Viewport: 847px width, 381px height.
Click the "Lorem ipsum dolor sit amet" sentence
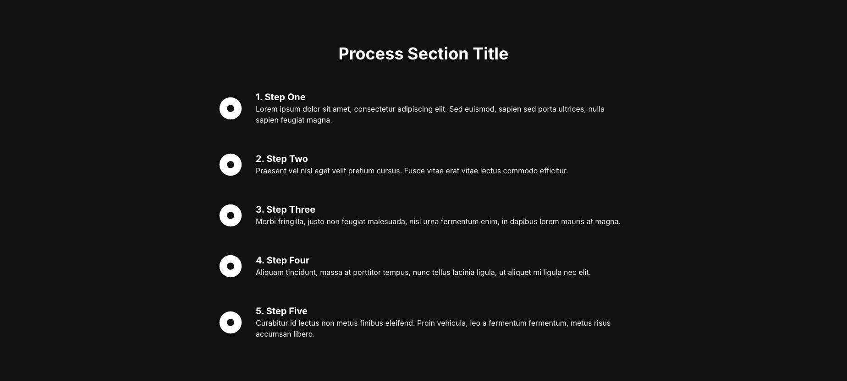point(351,109)
